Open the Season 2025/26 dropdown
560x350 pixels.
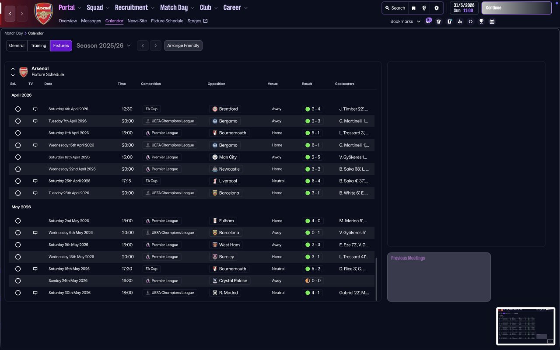pos(104,45)
